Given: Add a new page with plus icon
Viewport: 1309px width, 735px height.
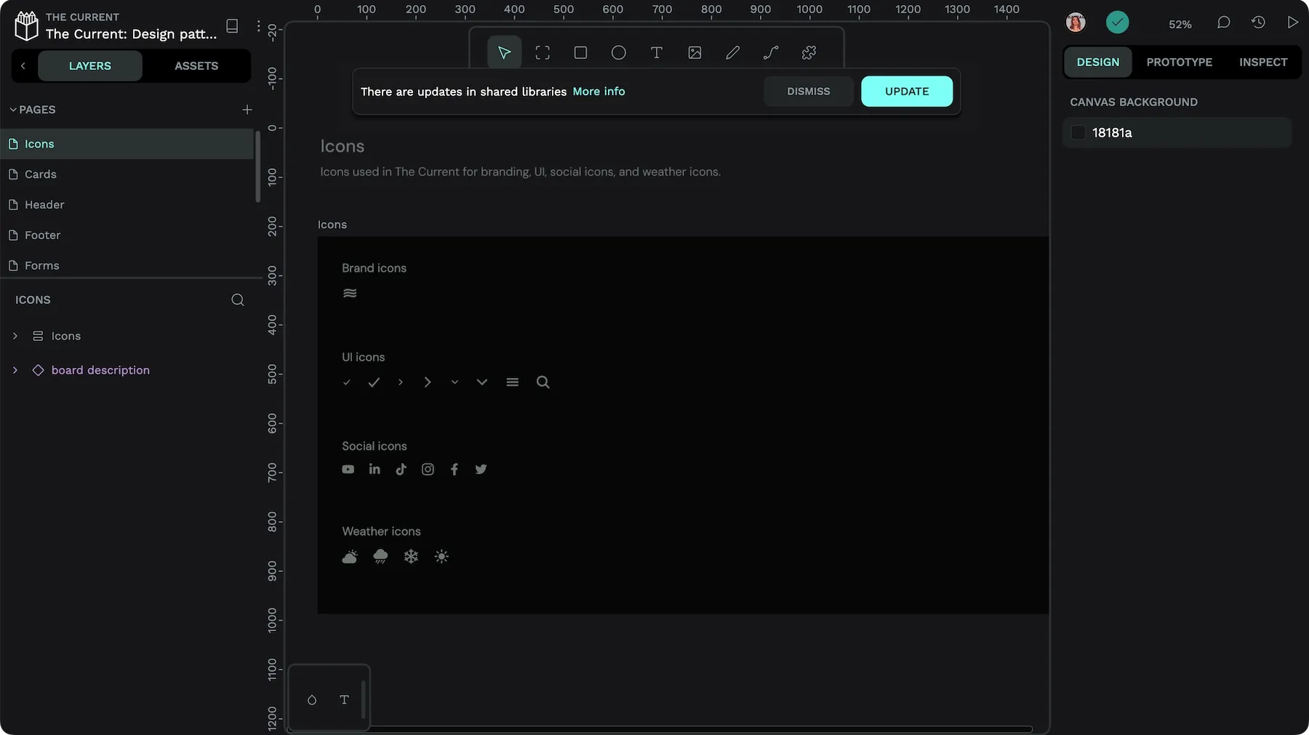Looking at the screenshot, I should [x=247, y=109].
